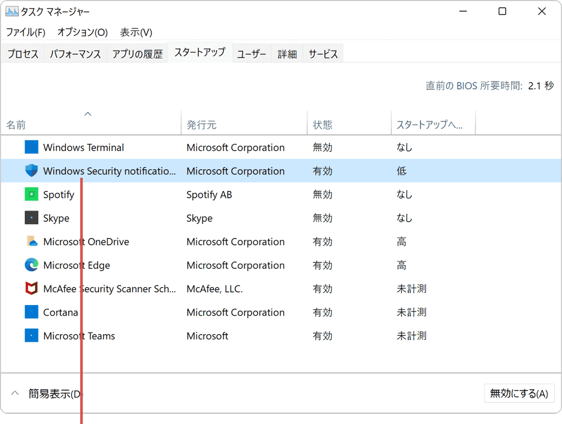Click 未計測 impact value for Microsoft Teams
The height and width of the screenshot is (424, 562).
(411, 336)
